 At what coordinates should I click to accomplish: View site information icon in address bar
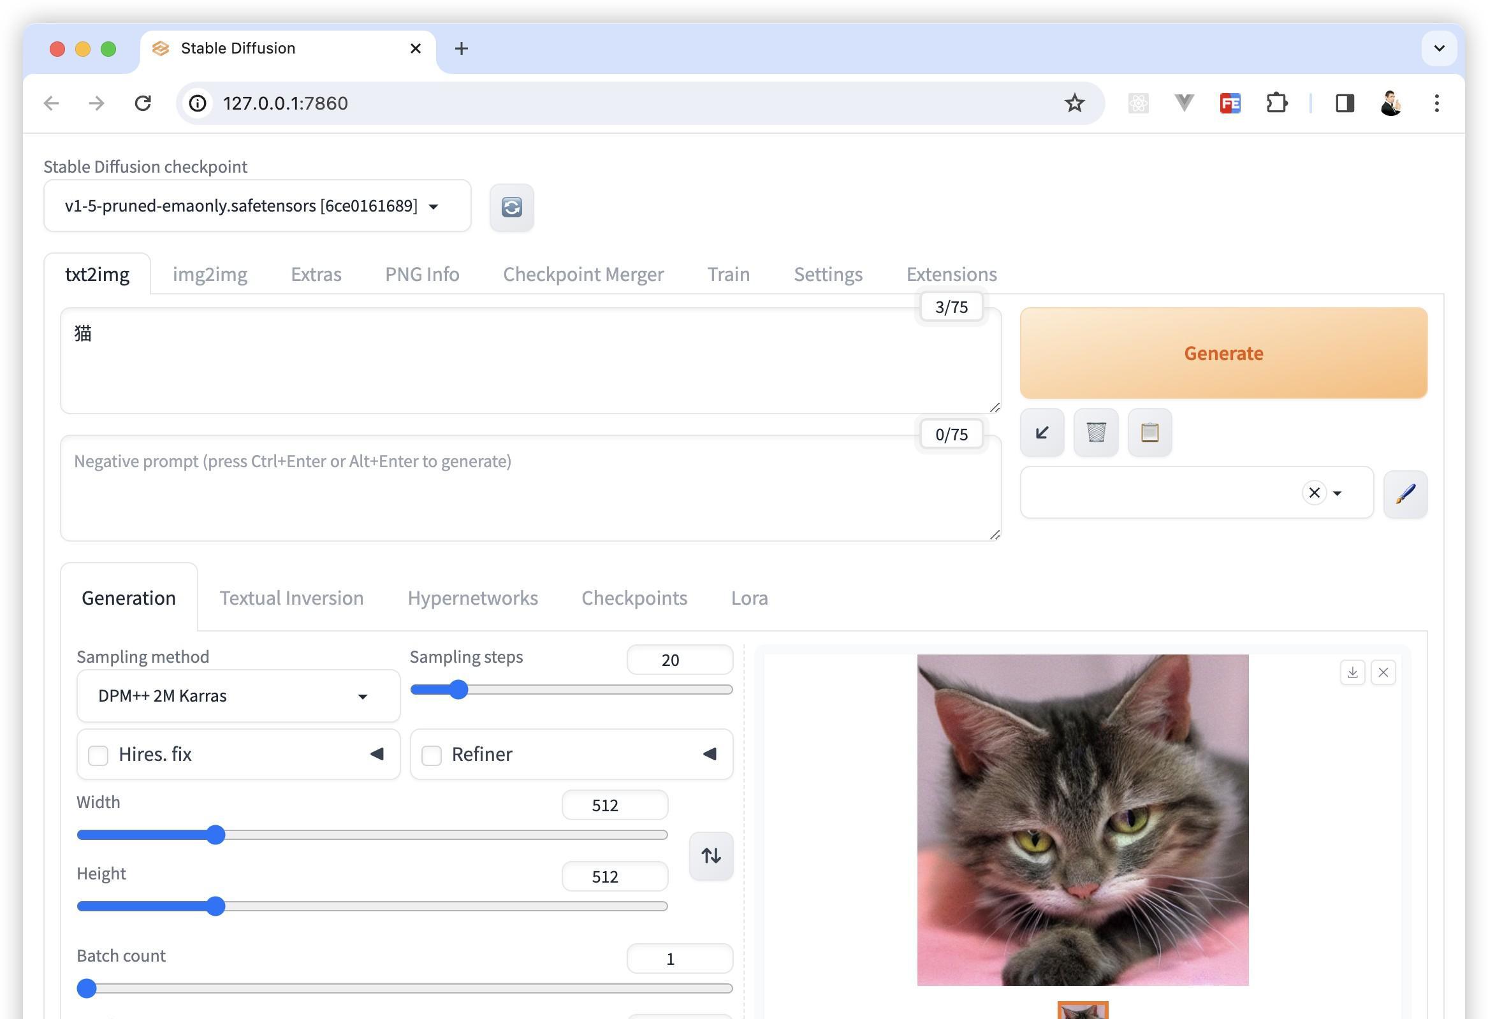(x=198, y=103)
